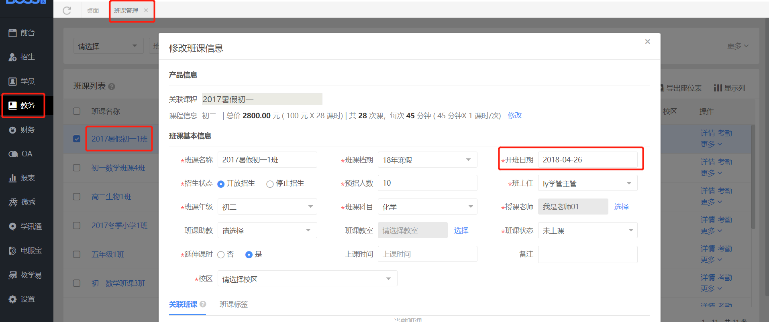
Task: Click the 预招人数 input field
Action: (427, 183)
